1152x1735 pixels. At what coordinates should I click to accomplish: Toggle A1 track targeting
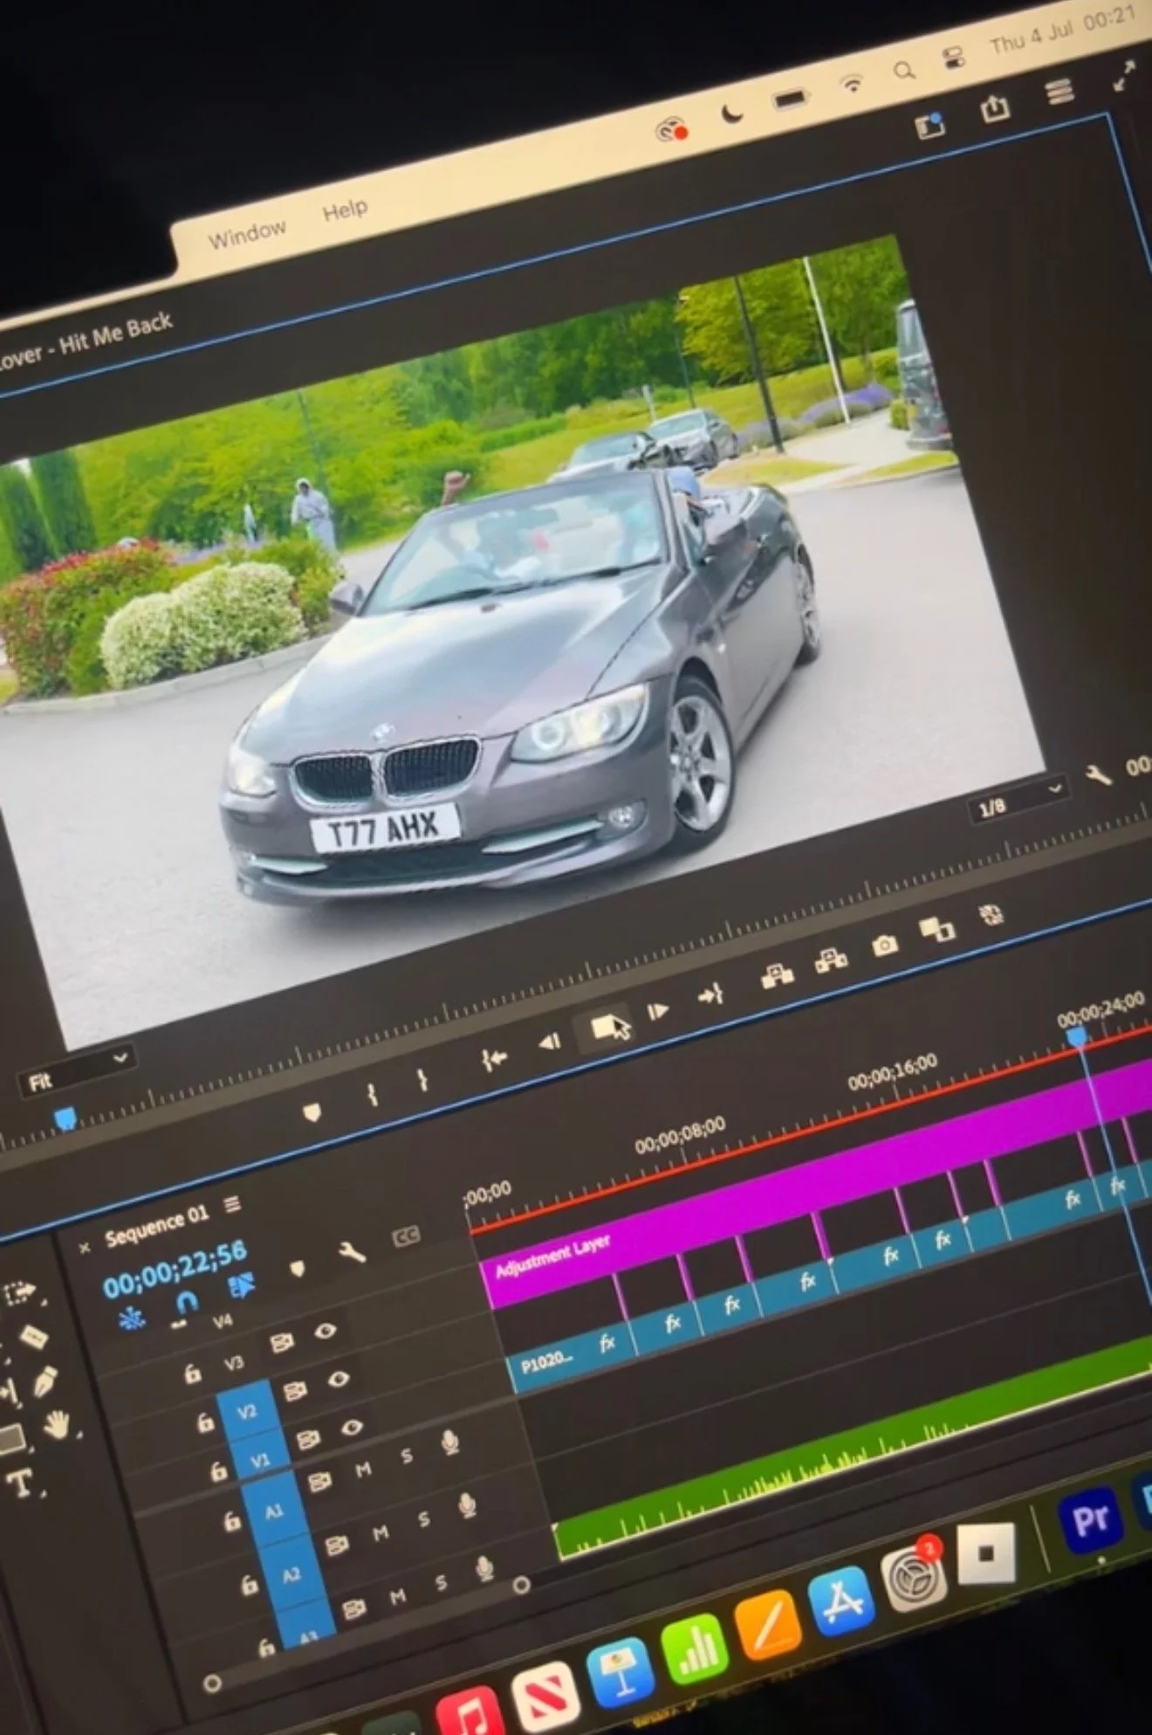tap(274, 1510)
